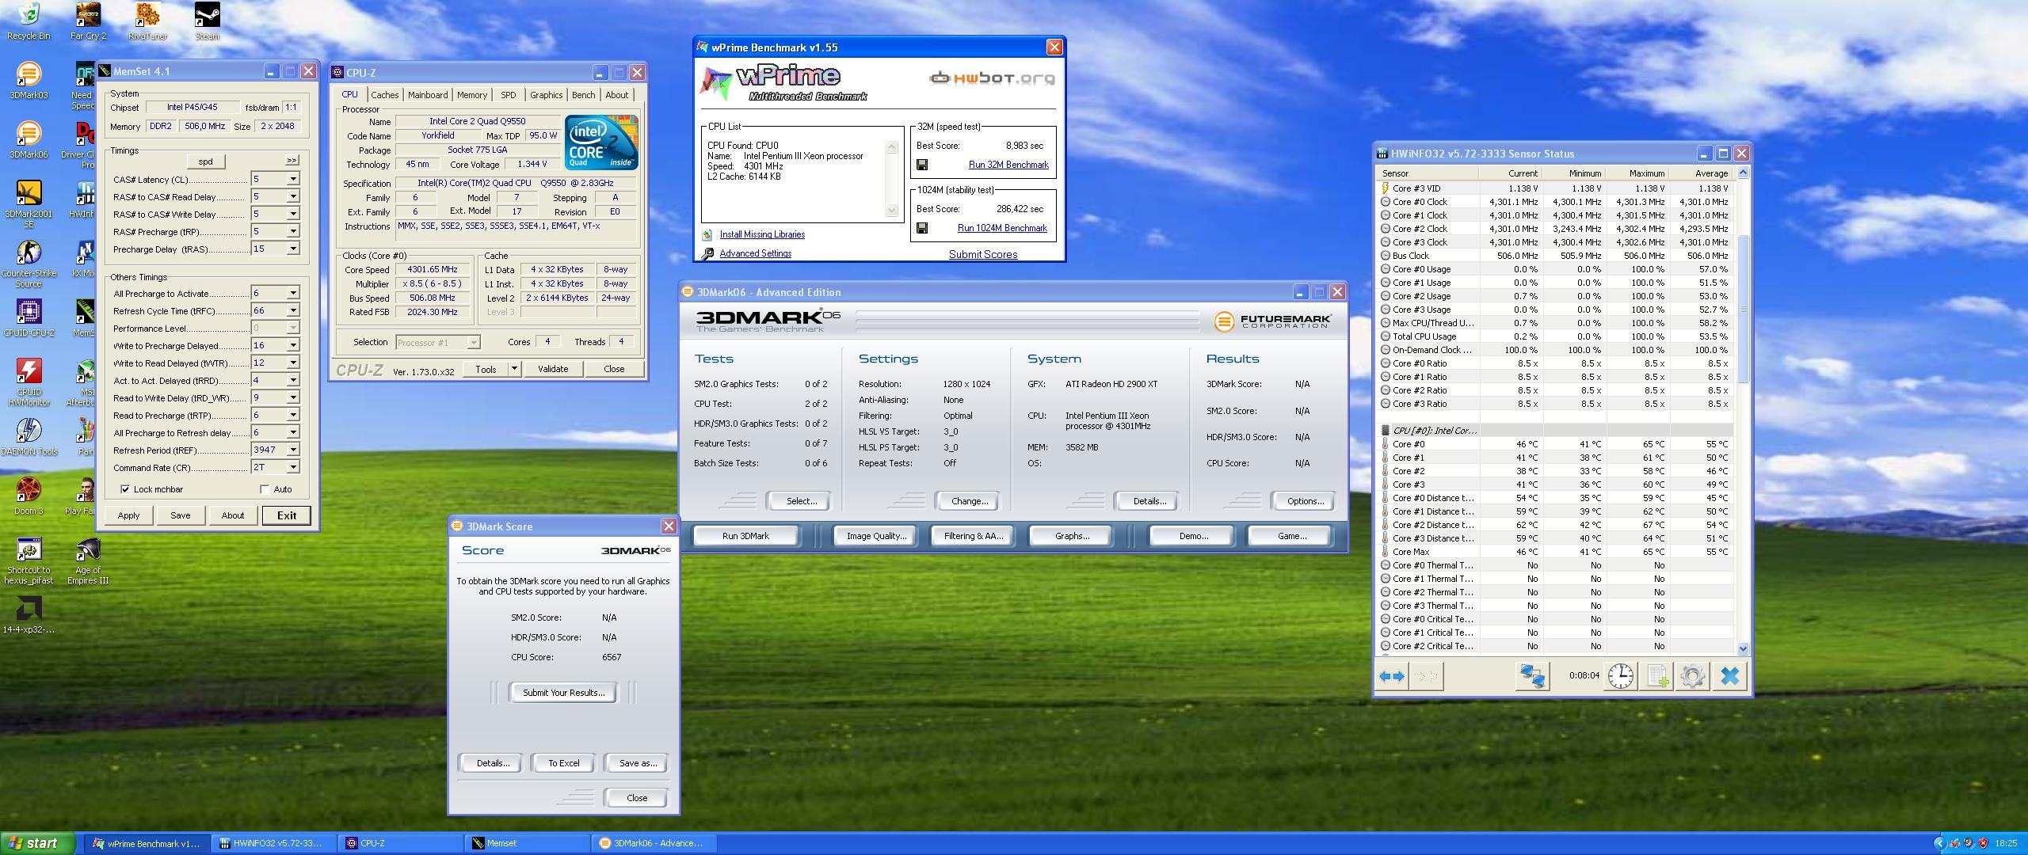2028x855 pixels.
Task: Open HWiNFO sensor settings gear
Action: pyautogui.click(x=1692, y=676)
